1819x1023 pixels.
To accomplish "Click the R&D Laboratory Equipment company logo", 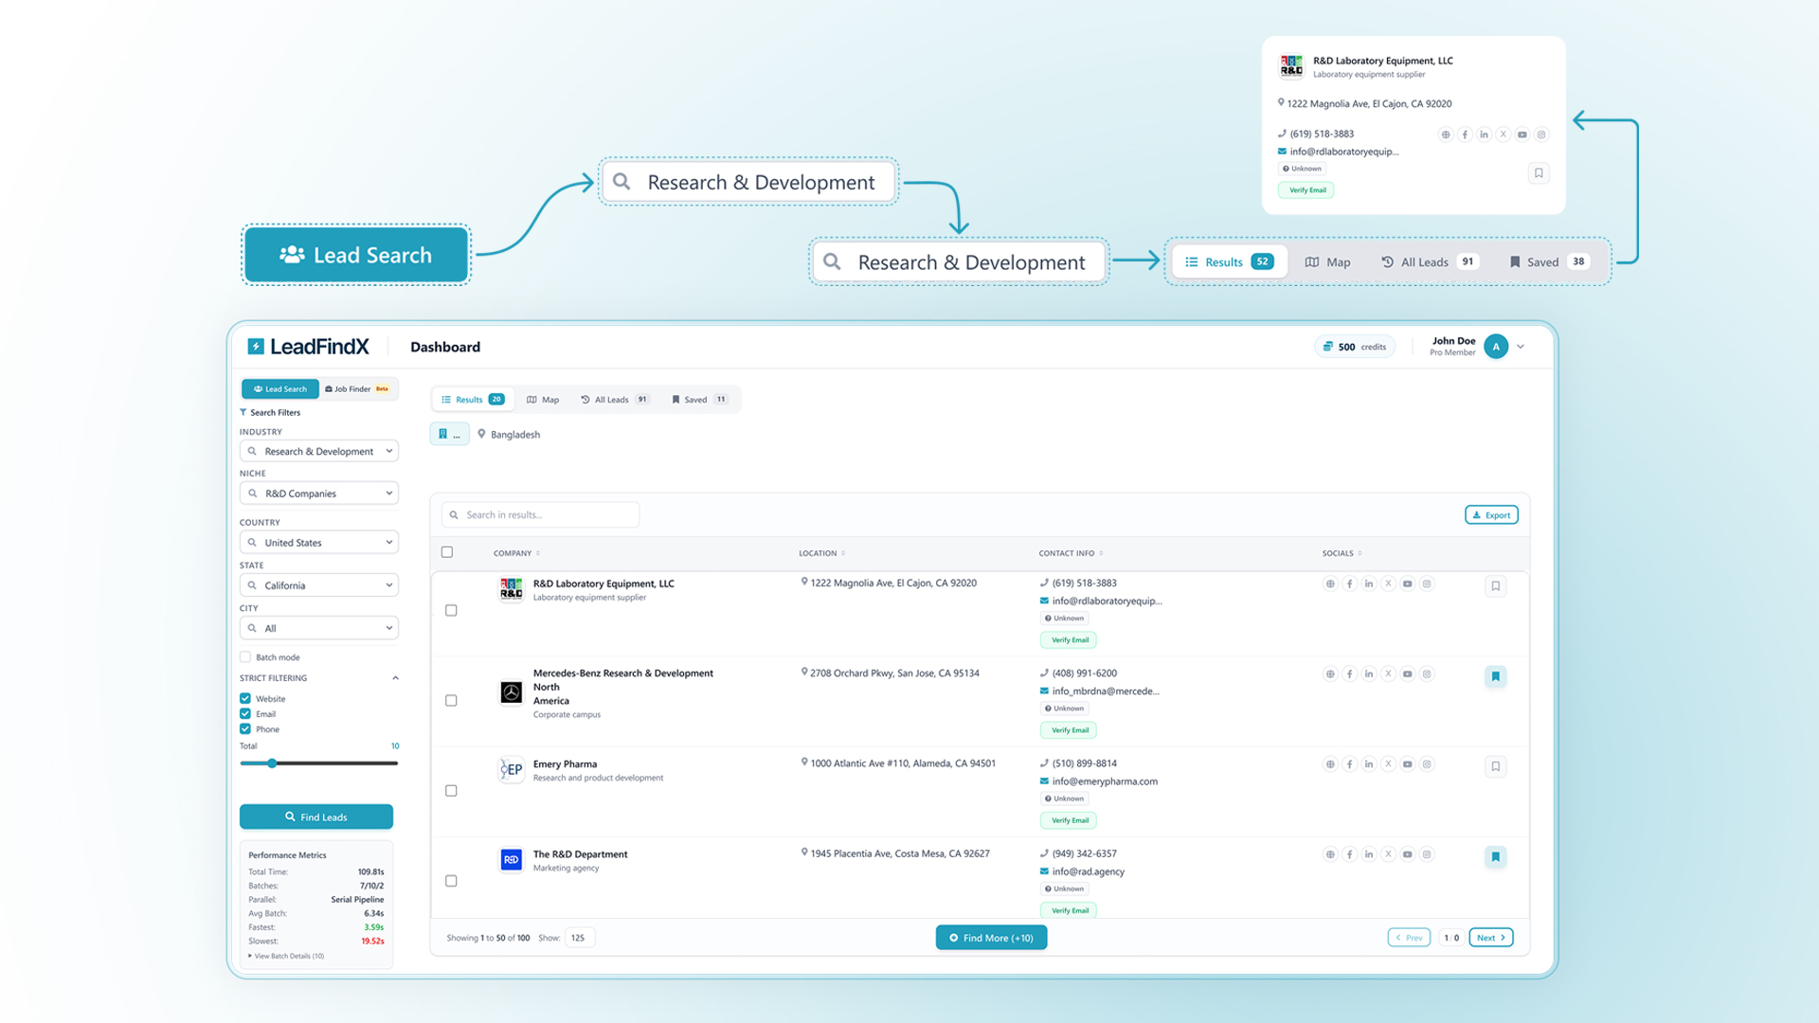I will tap(511, 589).
